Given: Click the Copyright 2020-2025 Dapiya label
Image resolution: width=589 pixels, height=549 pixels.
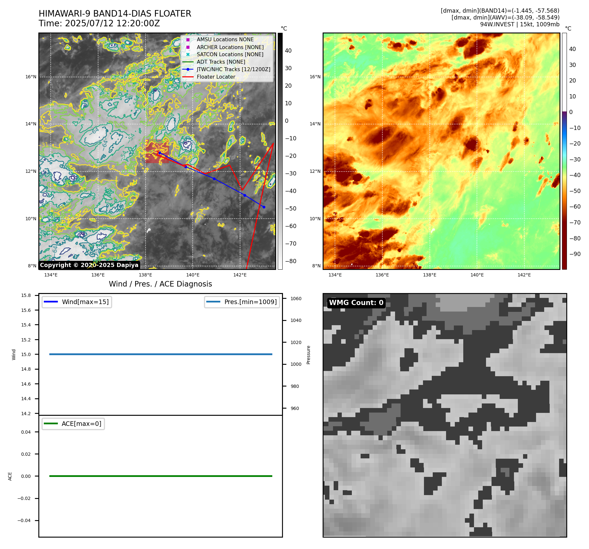Looking at the screenshot, I should (89, 265).
